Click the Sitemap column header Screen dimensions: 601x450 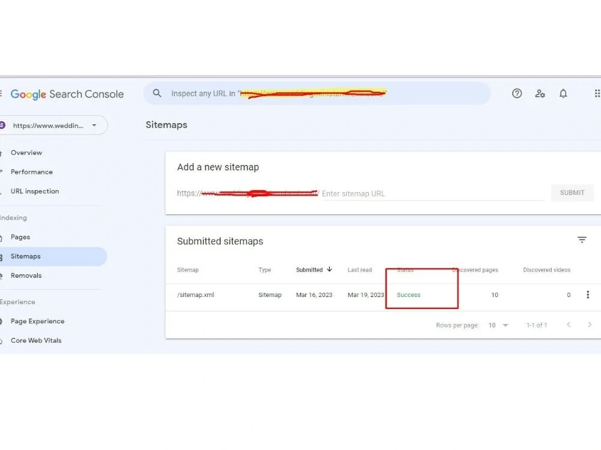[x=188, y=270]
